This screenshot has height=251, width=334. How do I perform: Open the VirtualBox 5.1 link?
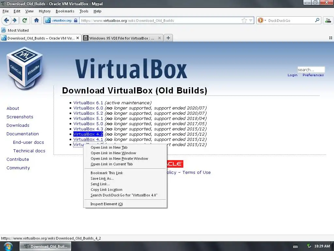[88, 118]
